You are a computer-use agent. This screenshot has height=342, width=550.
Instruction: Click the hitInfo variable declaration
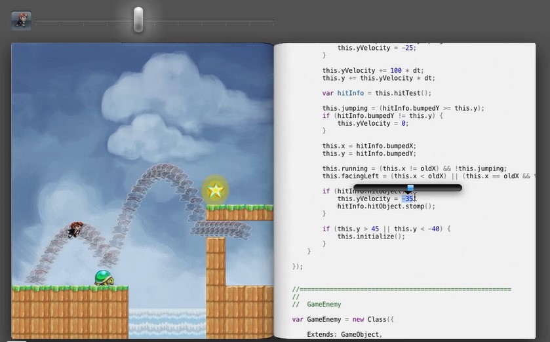[351, 93]
